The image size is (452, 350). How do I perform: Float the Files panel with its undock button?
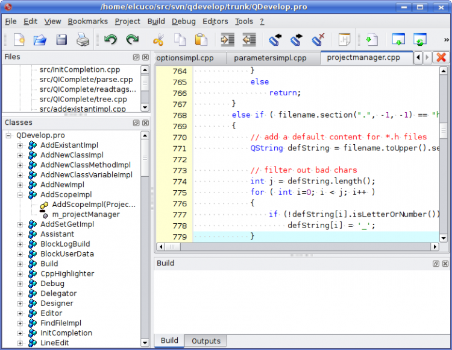coord(136,57)
